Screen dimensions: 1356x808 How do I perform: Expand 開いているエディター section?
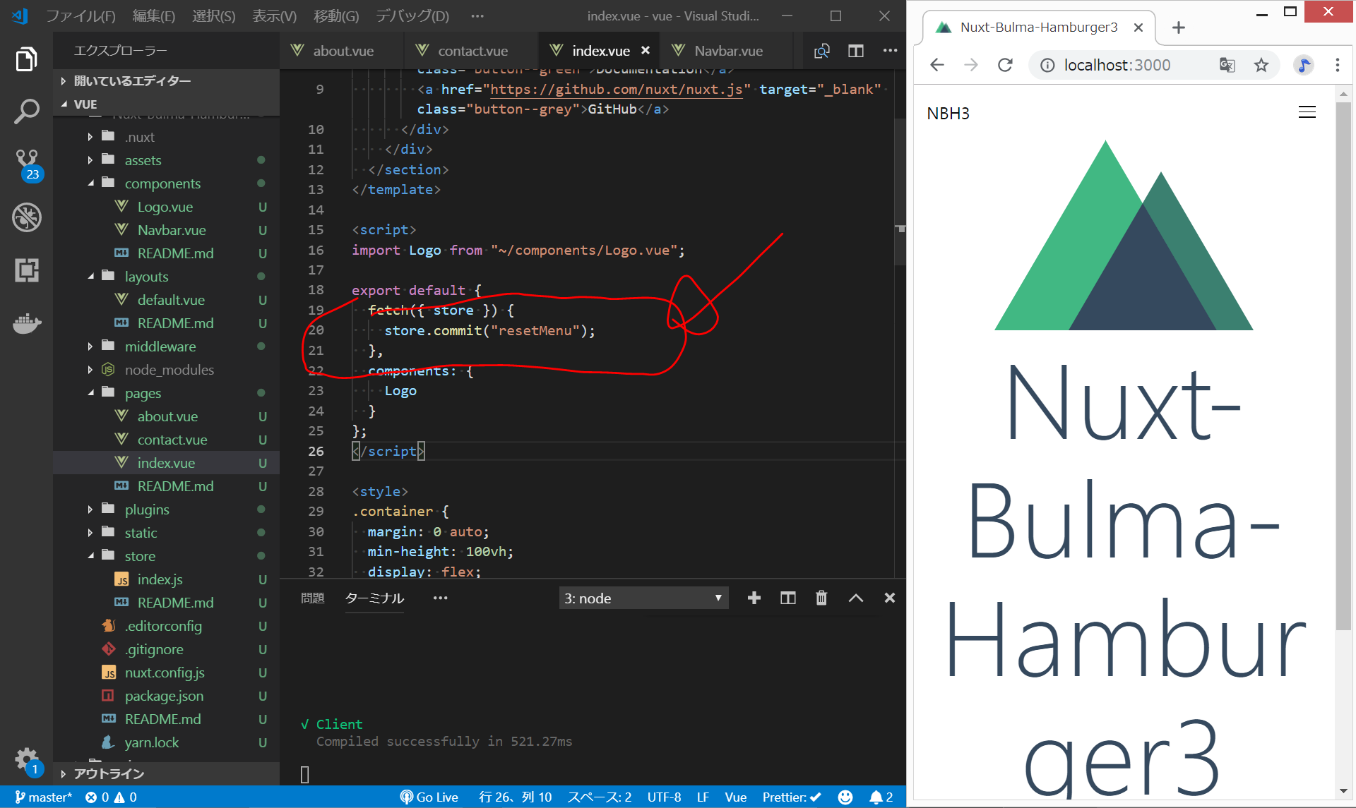coord(166,81)
